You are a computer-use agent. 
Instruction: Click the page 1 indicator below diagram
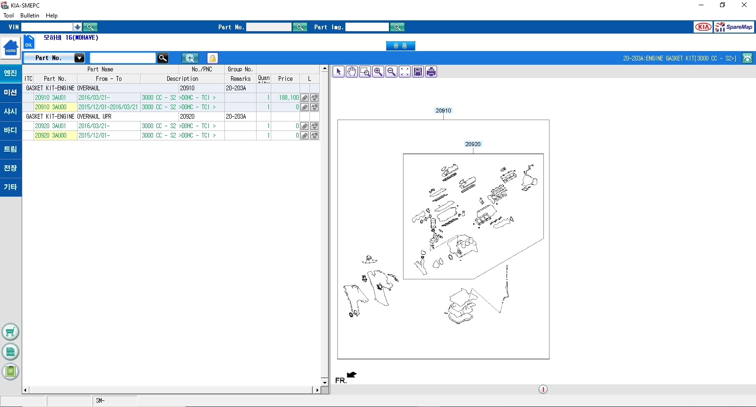coord(543,390)
